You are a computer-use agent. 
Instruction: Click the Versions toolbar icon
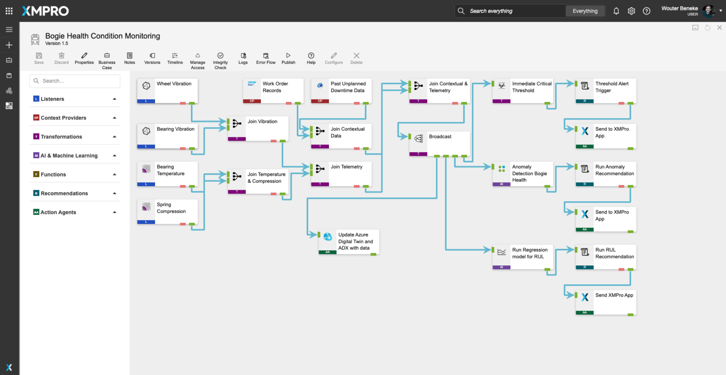coord(152,56)
